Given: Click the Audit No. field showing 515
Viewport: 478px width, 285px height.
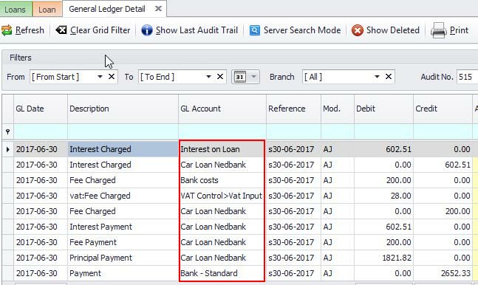Looking at the screenshot, I should coord(467,77).
